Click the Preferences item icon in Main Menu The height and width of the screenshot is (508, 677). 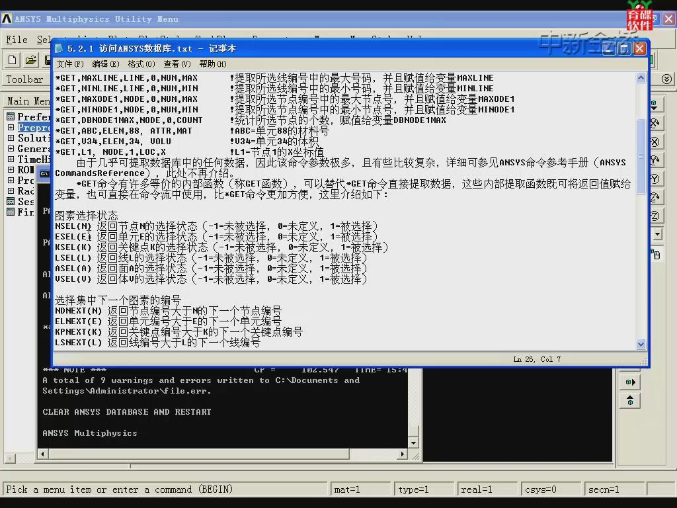tap(11, 116)
